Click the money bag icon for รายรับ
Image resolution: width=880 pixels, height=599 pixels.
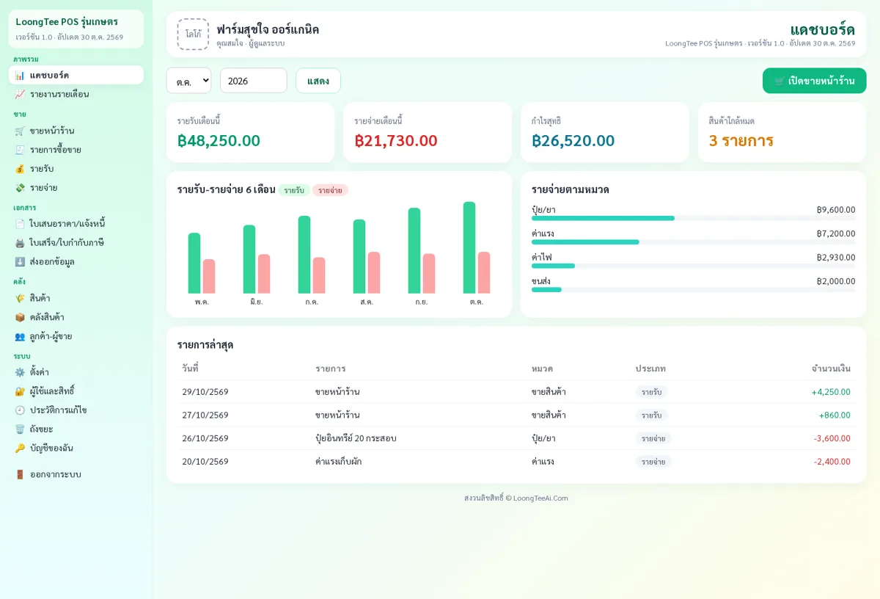point(20,169)
